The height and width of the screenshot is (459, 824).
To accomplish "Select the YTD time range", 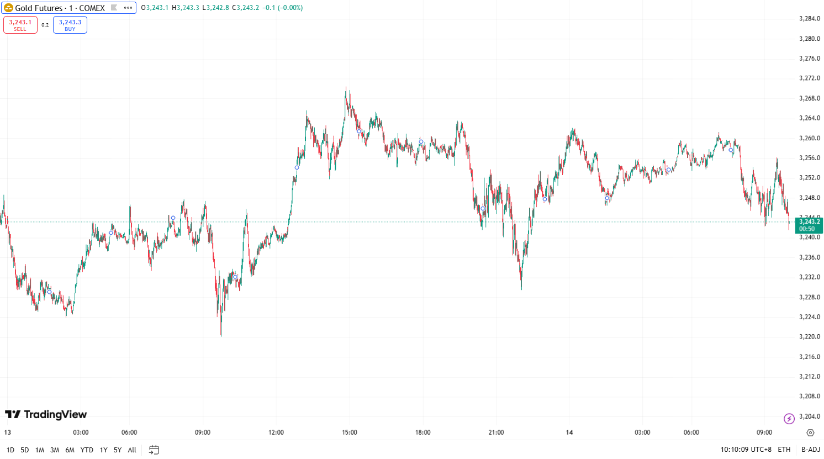I will tap(87, 450).
